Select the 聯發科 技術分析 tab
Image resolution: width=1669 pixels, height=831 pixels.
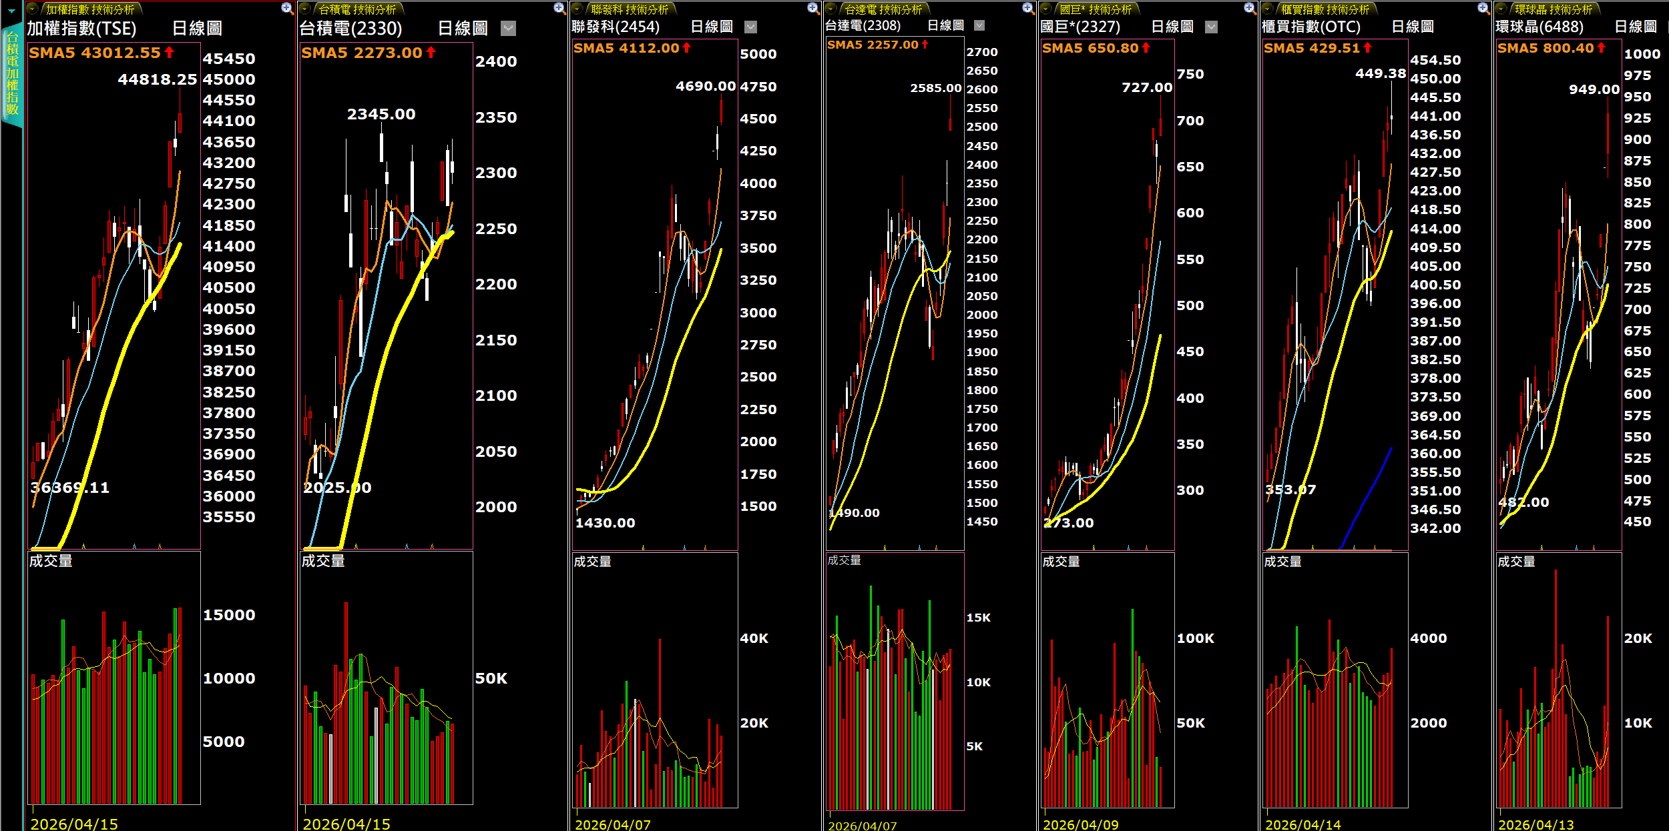click(x=630, y=9)
